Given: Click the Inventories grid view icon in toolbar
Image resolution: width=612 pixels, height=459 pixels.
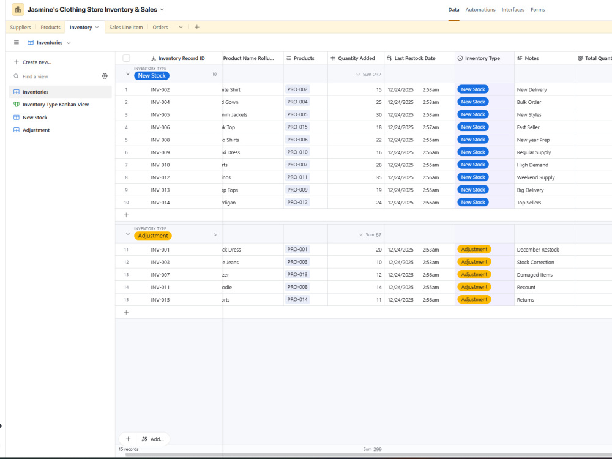Looking at the screenshot, I should tap(31, 43).
